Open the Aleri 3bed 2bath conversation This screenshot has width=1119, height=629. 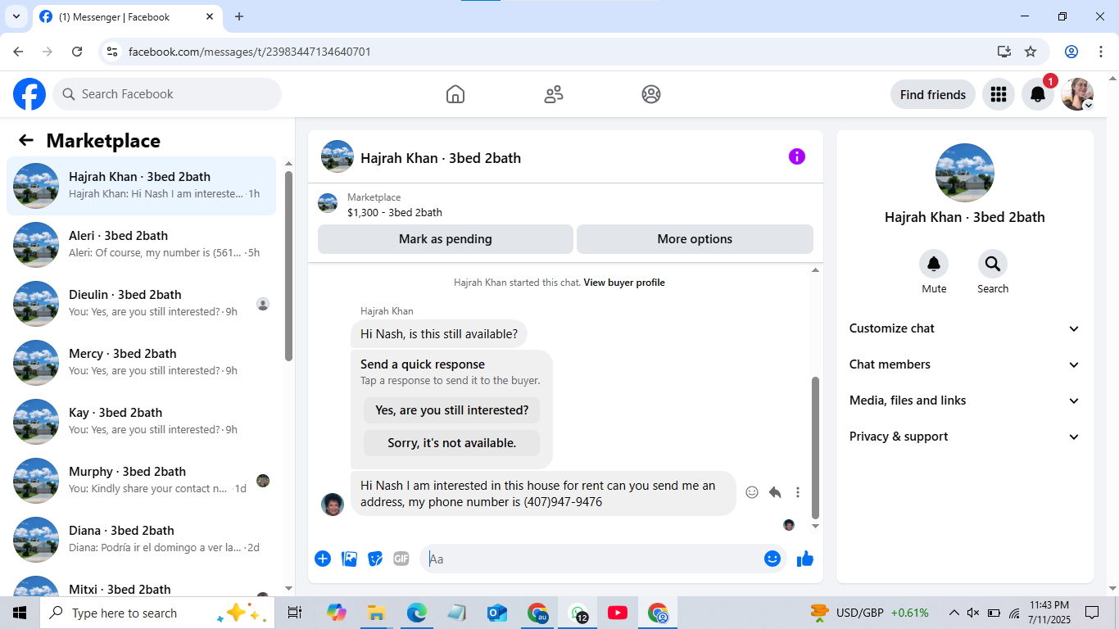142,245
